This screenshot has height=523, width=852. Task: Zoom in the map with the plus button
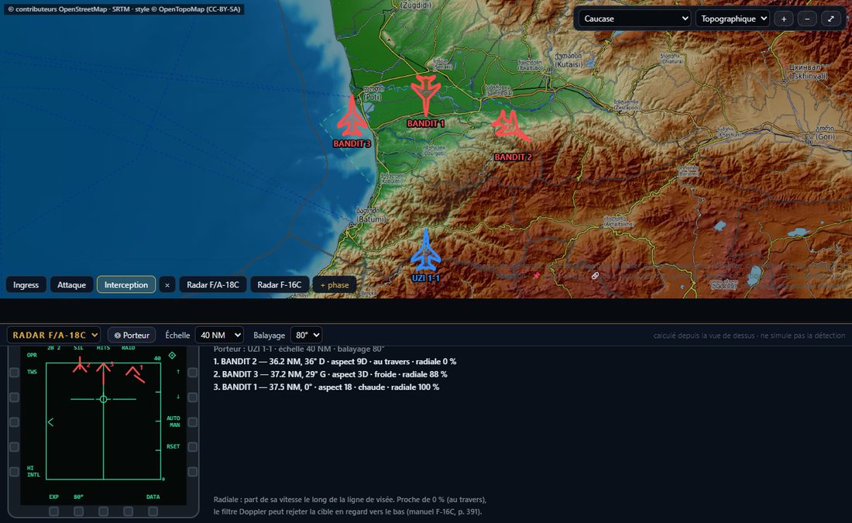(x=784, y=19)
